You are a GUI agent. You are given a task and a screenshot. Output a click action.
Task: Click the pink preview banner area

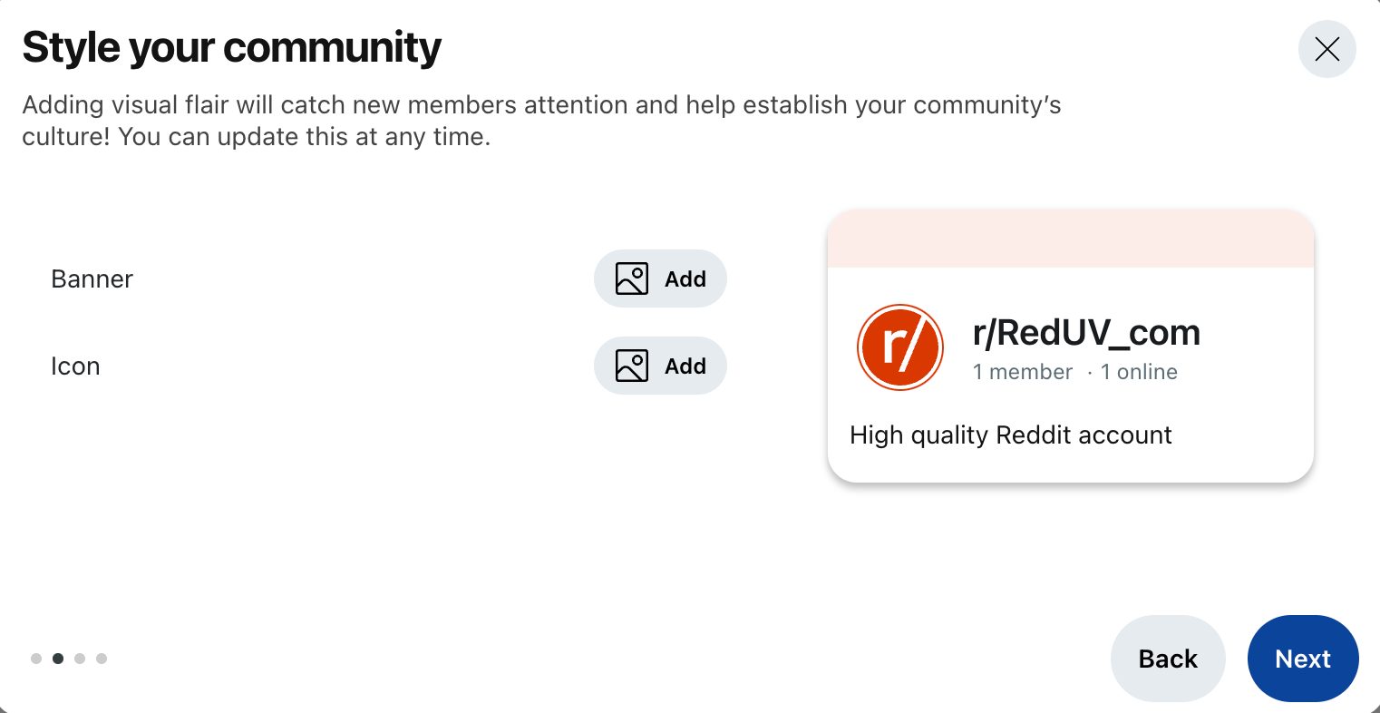pyautogui.click(x=1070, y=239)
